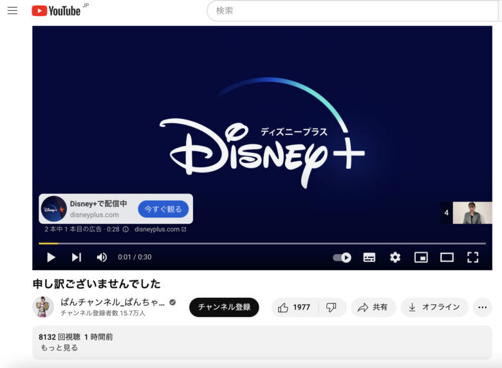502x368 pixels.
Task: Dislike the video thumbs-down
Action: [x=331, y=308]
